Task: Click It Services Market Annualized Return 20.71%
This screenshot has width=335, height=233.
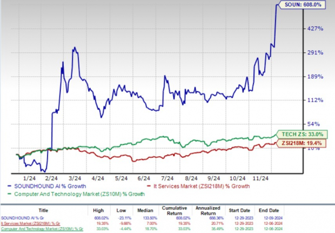Action: (x=218, y=224)
